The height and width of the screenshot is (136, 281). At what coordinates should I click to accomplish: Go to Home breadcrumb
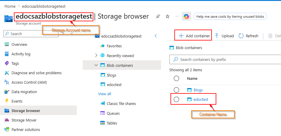[10, 6]
